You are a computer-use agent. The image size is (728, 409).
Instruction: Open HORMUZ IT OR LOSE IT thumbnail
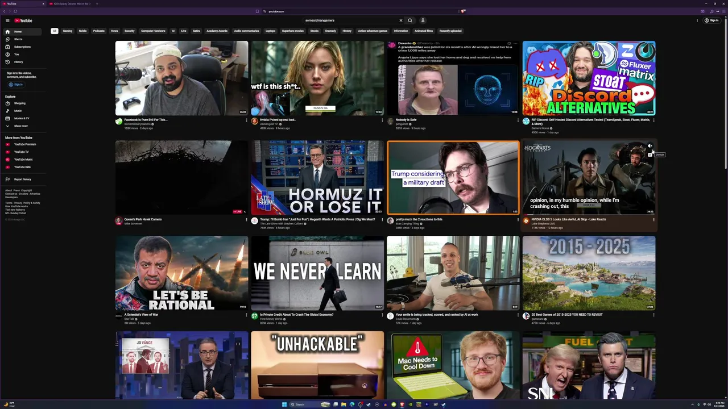[317, 178]
